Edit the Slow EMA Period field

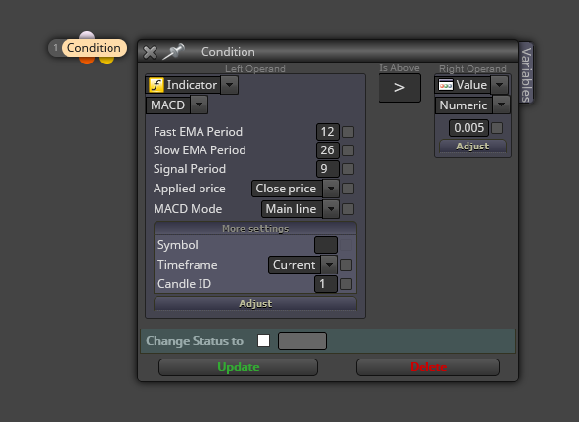[x=328, y=150]
